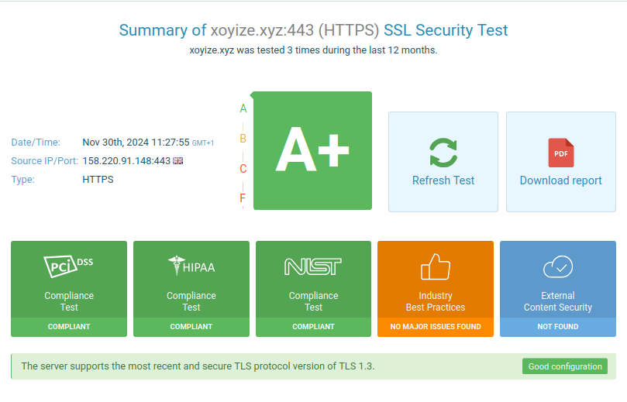
Task: Click the thumbs-up Industry Best Practices icon
Action: 435,266
